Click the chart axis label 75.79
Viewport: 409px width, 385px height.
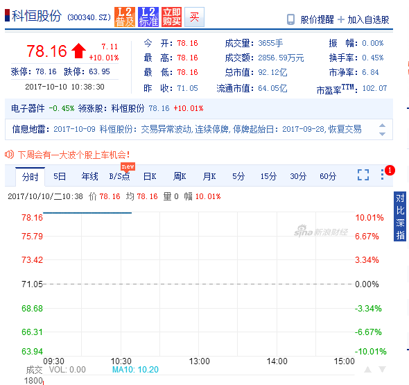click(32, 237)
